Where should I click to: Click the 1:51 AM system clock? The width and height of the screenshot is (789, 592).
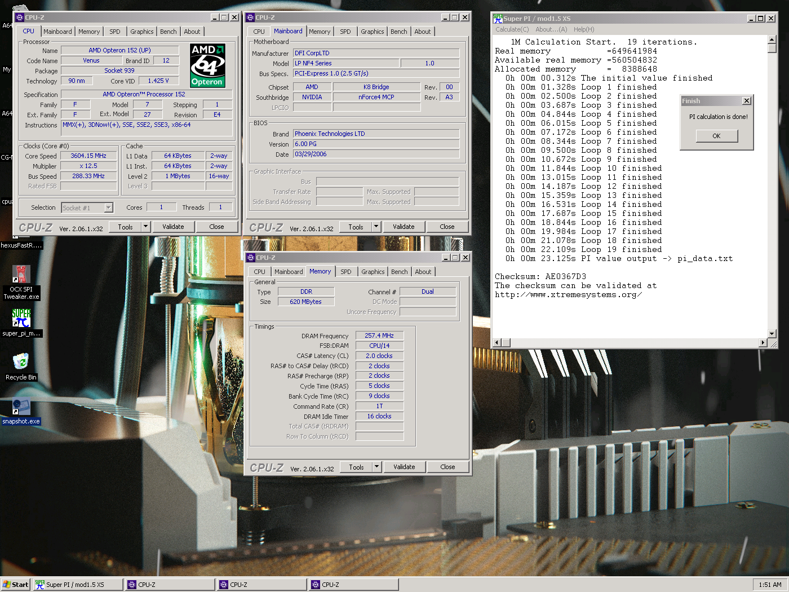[x=770, y=585]
